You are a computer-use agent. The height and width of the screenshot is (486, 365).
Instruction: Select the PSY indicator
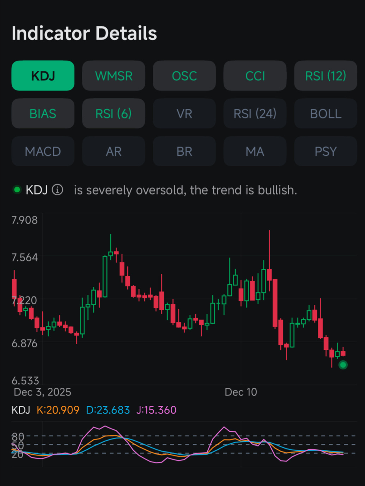tap(326, 151)
